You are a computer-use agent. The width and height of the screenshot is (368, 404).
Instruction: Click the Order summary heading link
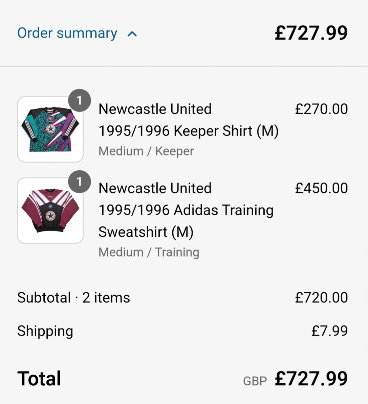pos(67,33)
